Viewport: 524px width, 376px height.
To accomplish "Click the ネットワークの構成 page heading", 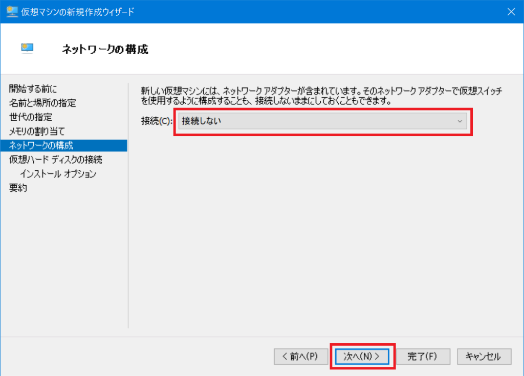I will pos(105,49).
